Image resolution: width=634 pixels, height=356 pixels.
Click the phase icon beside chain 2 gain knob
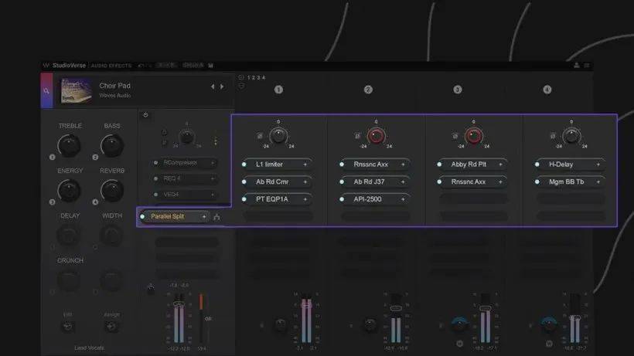pyautogui.click(x=357, y=136)
